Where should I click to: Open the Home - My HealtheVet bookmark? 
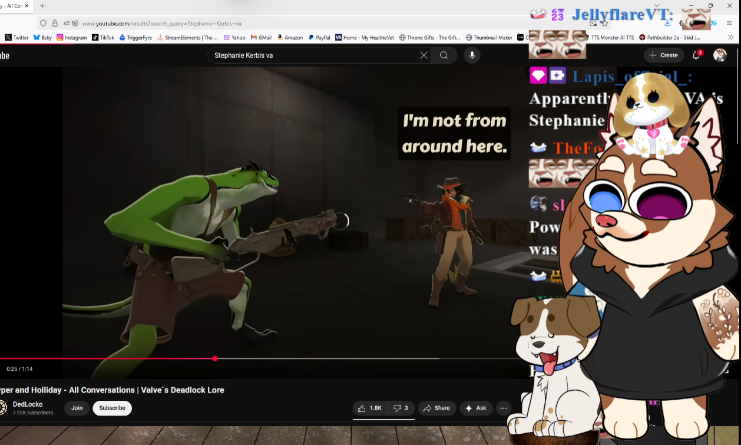[x=365, y=38]
